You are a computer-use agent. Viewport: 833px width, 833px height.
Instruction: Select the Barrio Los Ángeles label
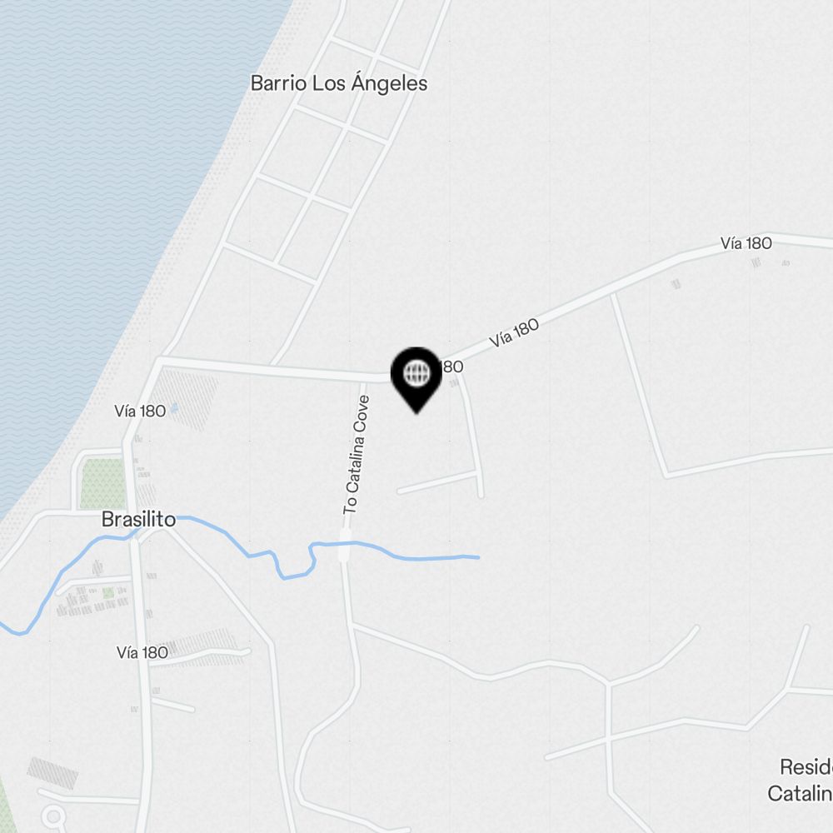[x=339, y=83]
